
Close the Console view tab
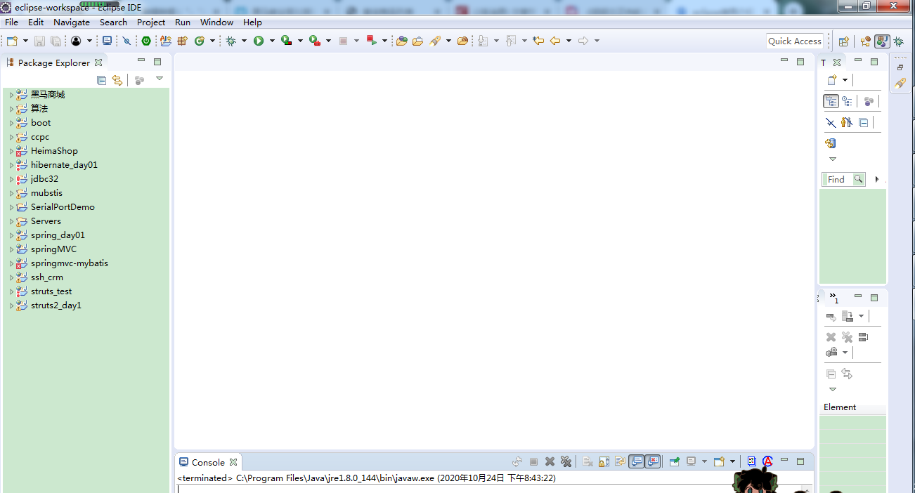[x=233, y=462]
